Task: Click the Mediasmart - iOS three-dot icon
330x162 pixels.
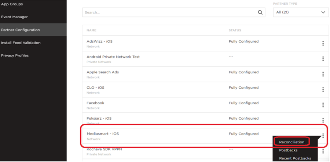Action: coord(323,136)
